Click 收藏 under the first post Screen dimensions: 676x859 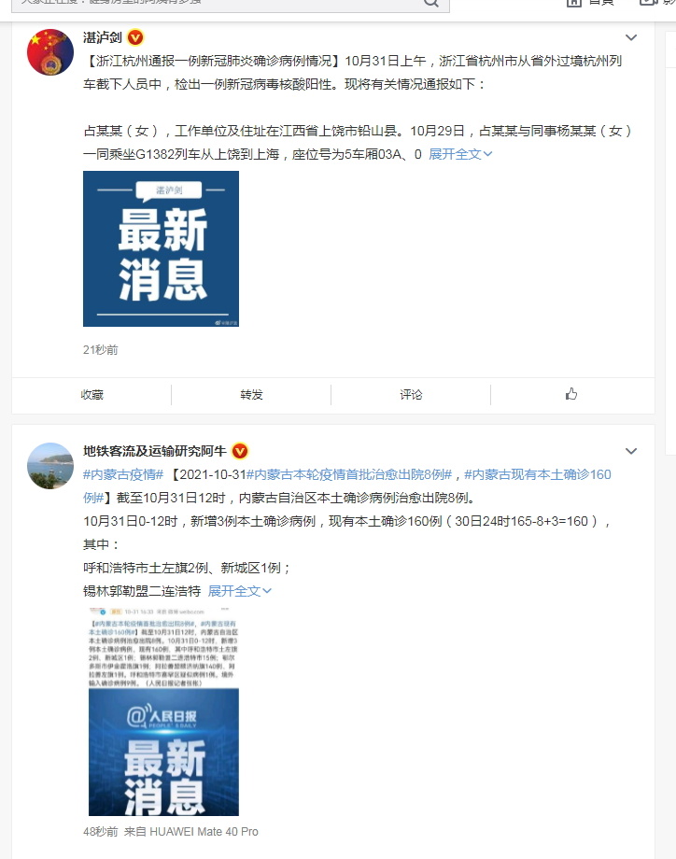click(92, 394)
